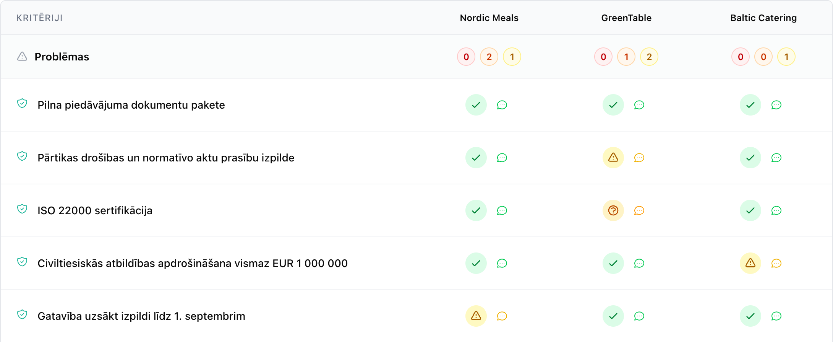Open Nordic Meals comment on September readiness
This screenshot has width=833, height=342.
point(502,316)
